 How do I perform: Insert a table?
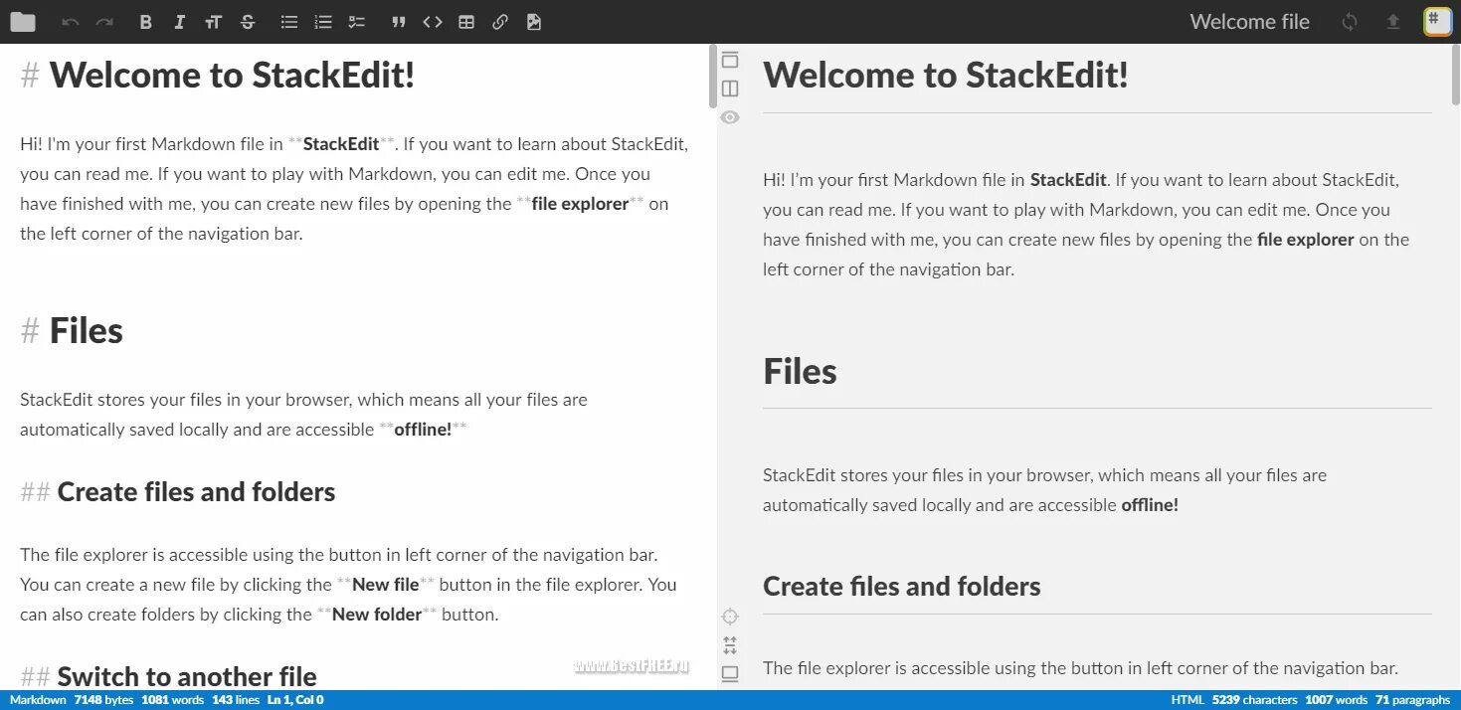click(466, 22)
